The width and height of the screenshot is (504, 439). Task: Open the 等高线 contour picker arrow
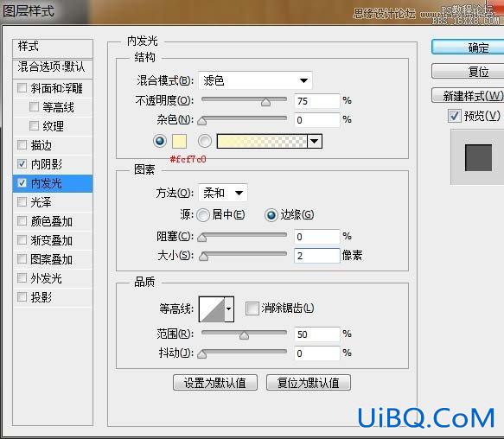pos(229,309)
